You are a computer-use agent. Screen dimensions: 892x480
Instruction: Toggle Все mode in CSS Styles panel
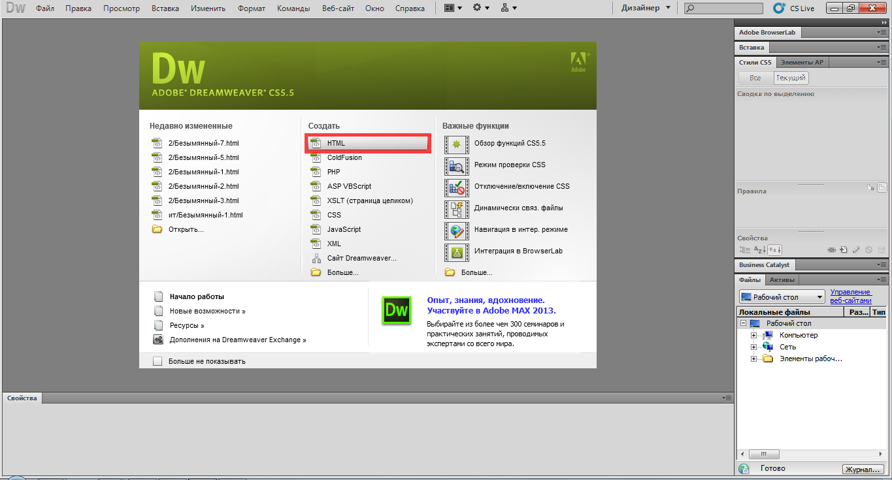(755, 78)
